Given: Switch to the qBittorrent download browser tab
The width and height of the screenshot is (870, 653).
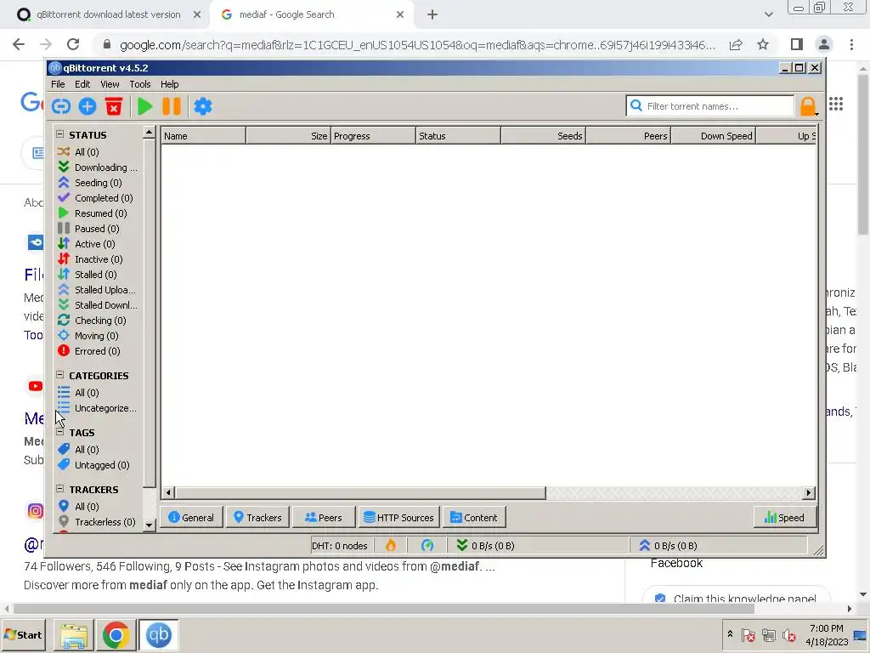Looking at the screenshot, I should 108,15.
